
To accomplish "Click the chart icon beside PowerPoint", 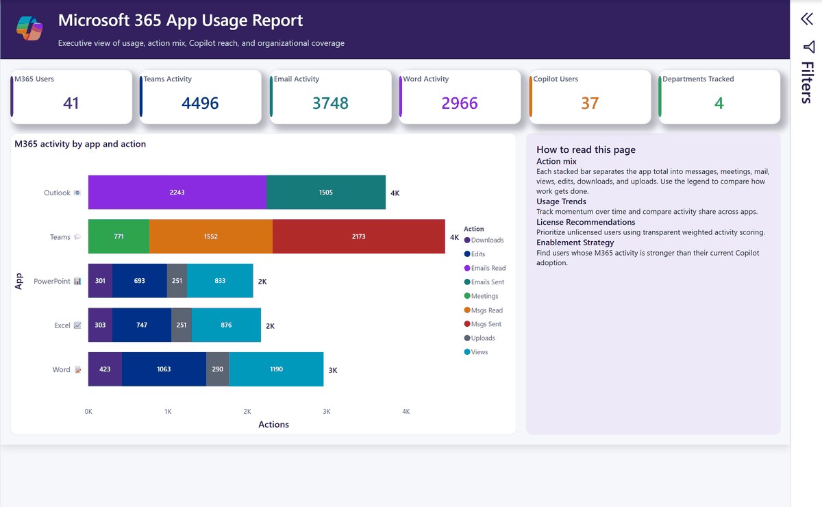I will (77, 281).
